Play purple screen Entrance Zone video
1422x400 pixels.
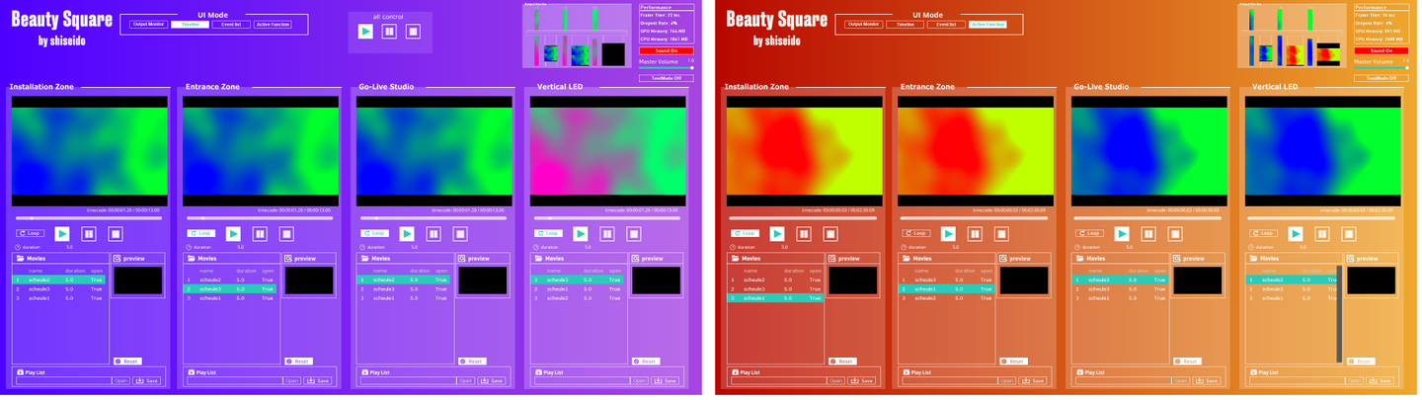pos(233,234)
